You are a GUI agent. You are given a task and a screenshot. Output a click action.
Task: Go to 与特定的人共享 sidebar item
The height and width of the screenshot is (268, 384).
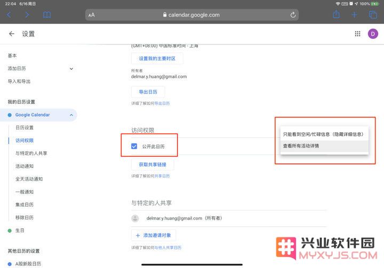31,153
